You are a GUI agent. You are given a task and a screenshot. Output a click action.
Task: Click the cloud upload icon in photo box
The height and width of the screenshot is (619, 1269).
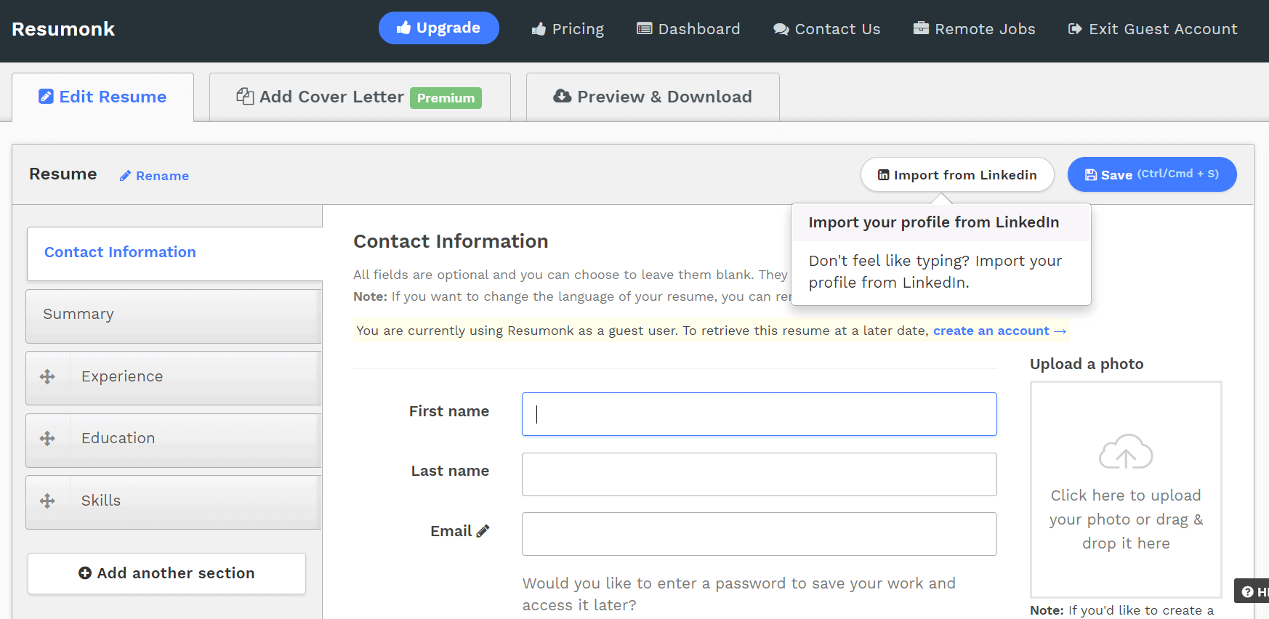[1126, 451]
